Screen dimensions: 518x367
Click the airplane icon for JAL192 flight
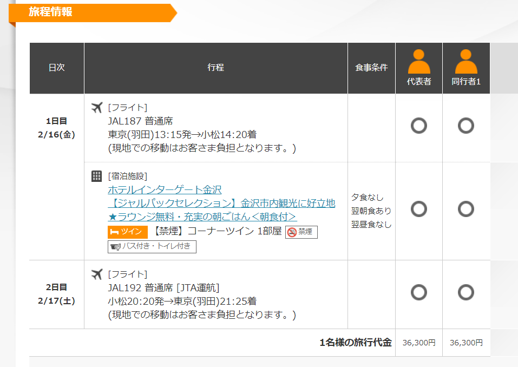coord(97,274)
